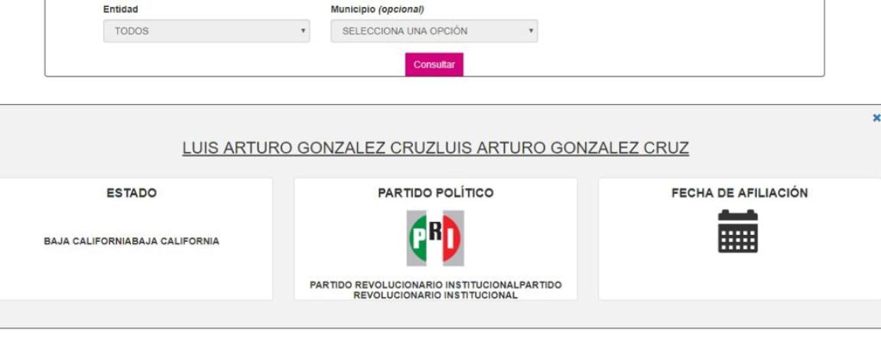
Task: Select the BAJA CALIFORNIA state text
Action: click(x=132, y=241)
